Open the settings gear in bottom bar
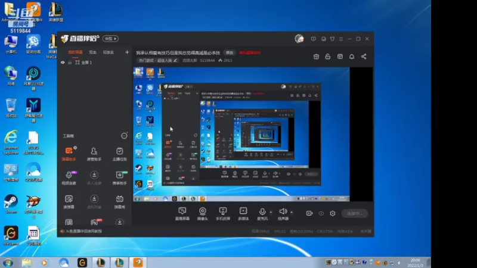477x268 pixels. (333, 213)
